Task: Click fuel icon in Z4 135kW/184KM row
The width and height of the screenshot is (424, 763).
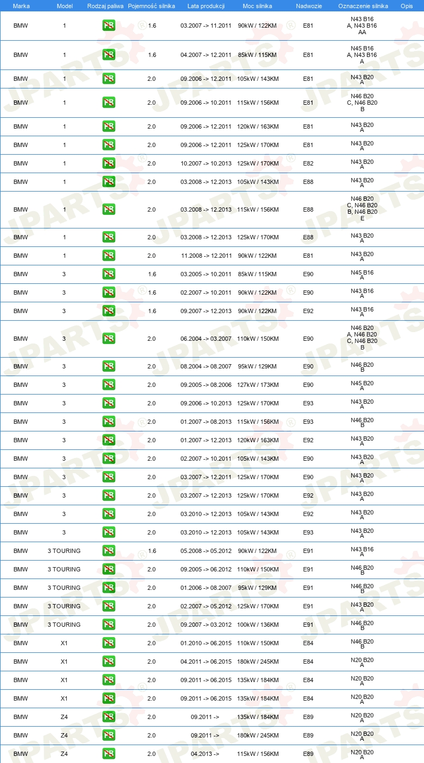Action: 108,717
